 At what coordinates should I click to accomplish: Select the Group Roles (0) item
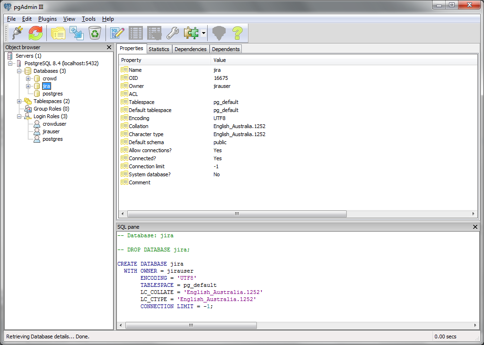(52, 109)
